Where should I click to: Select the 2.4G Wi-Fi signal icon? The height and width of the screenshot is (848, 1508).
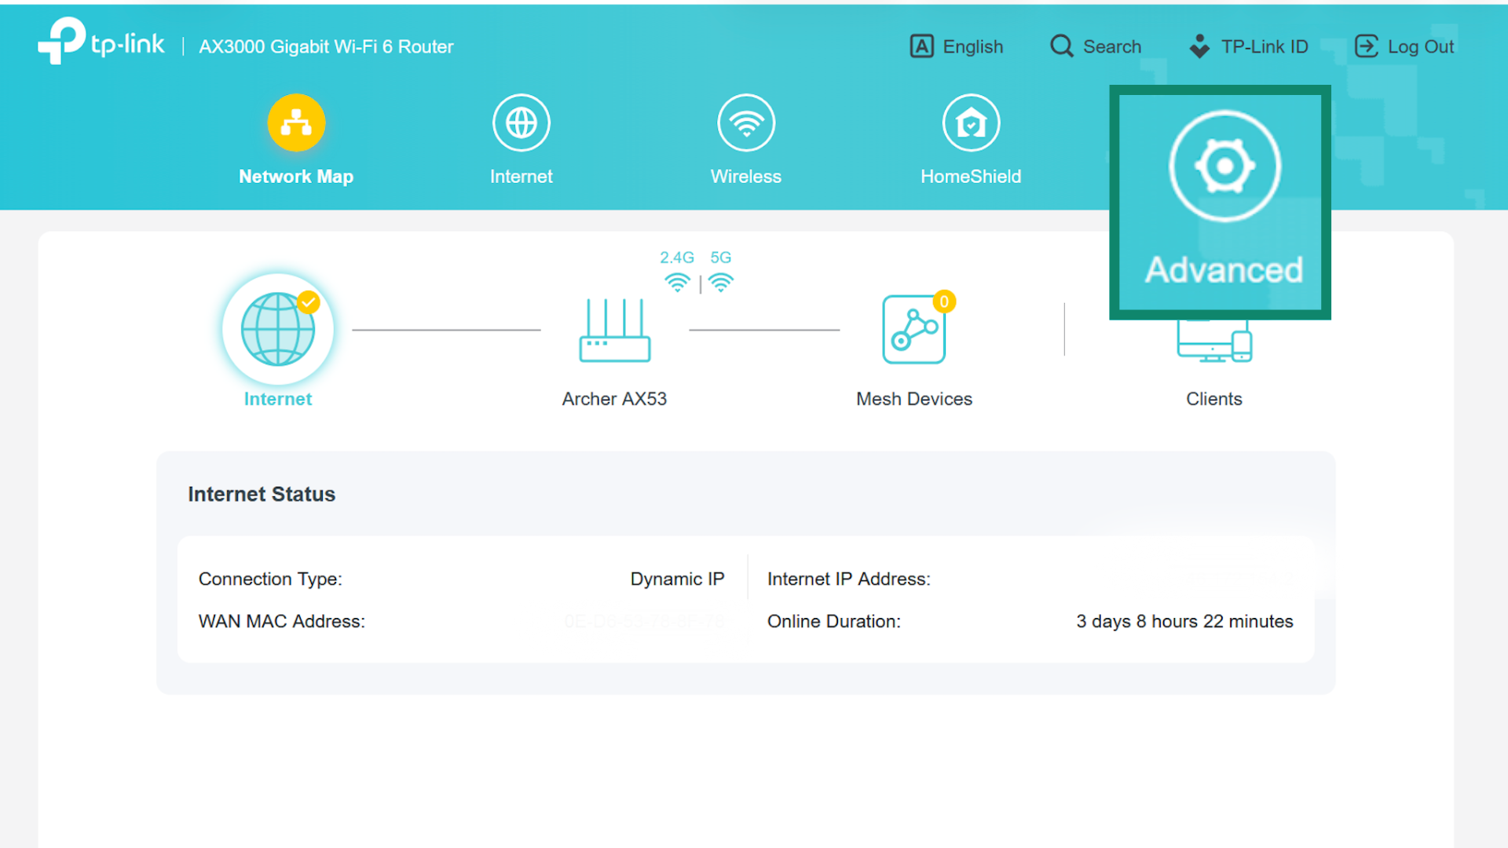676,281
